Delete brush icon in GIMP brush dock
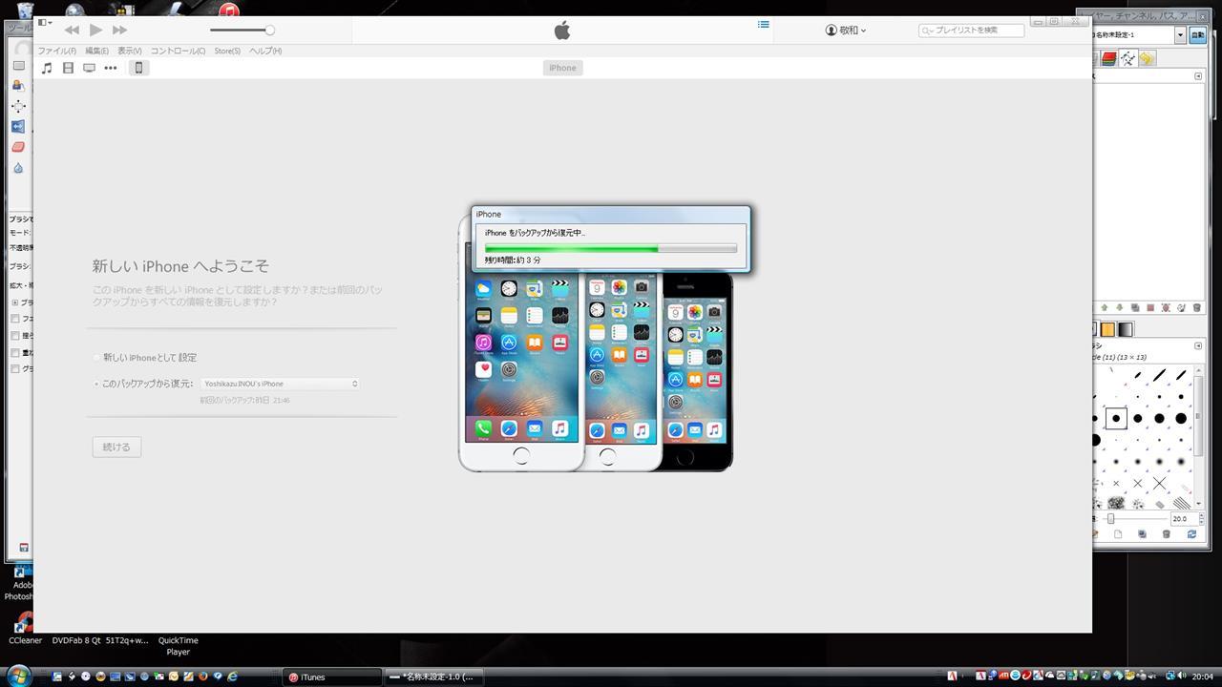Viewport: 1222px width, 687px height. point(1166,534)
